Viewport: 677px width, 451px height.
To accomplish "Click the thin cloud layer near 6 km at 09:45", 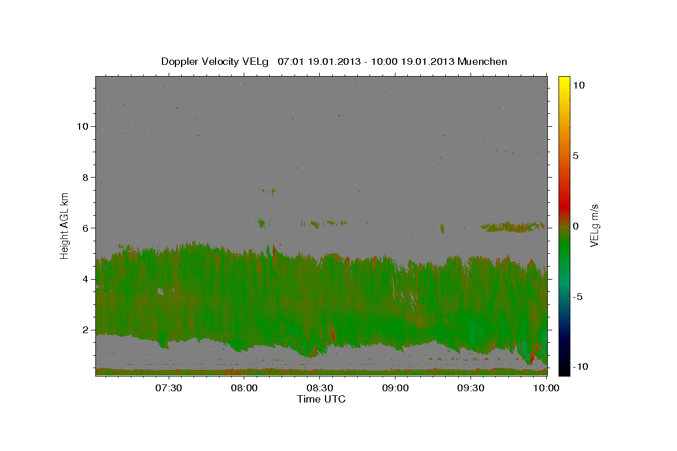I will coord(513,227).
